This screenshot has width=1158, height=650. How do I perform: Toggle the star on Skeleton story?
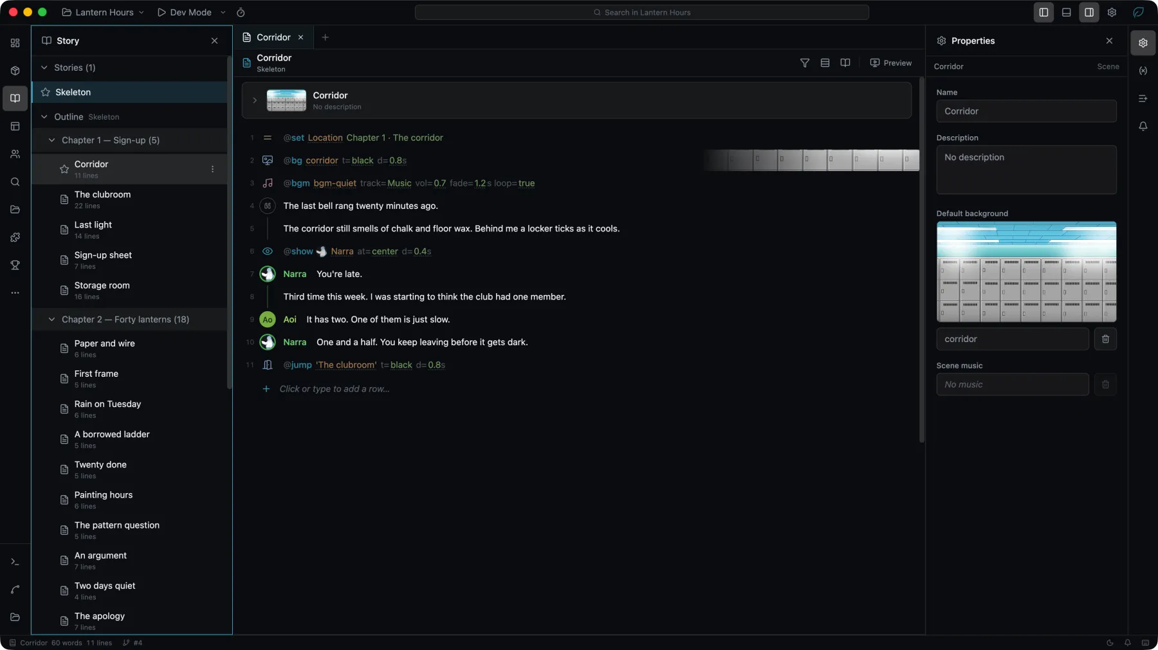tap(46, 92)
